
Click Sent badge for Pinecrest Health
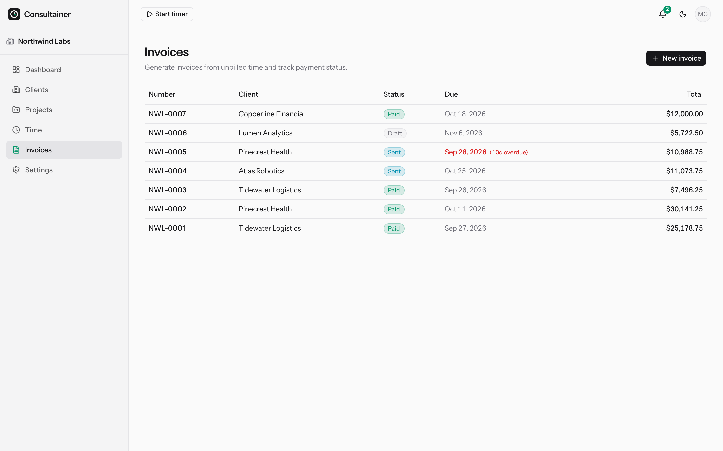[394, 152]
